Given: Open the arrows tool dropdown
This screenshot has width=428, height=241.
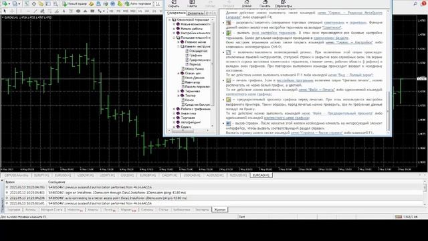Looking at the screenshot, I should 101,11.
